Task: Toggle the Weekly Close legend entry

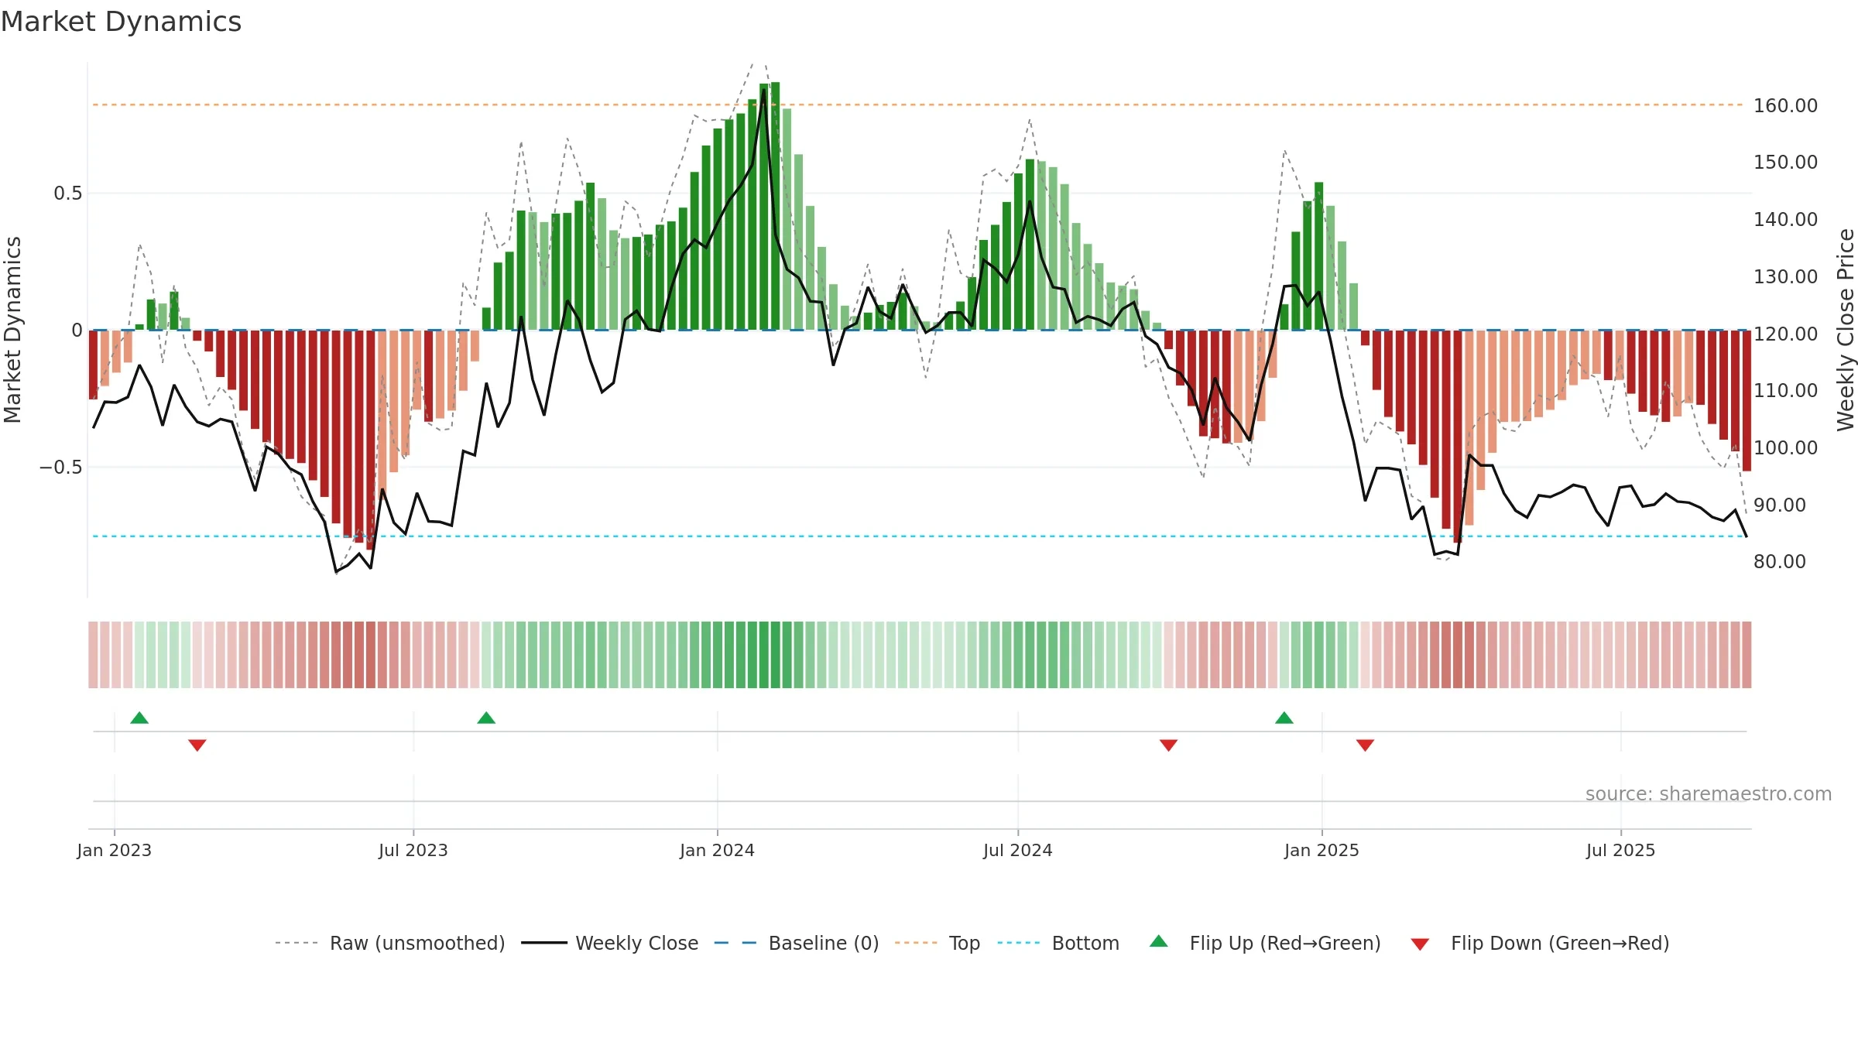Action: pyautogui.click(x=610, y=943)
